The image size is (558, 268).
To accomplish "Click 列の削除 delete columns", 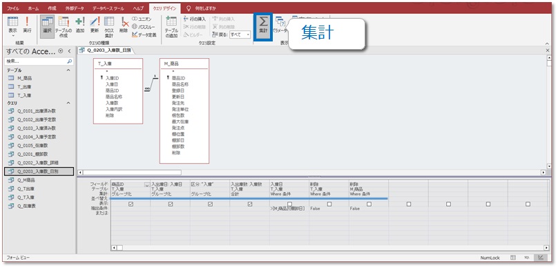I will click(x=224, y=27).
